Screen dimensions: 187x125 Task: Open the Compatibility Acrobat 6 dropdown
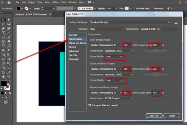(x=160, y=29)
